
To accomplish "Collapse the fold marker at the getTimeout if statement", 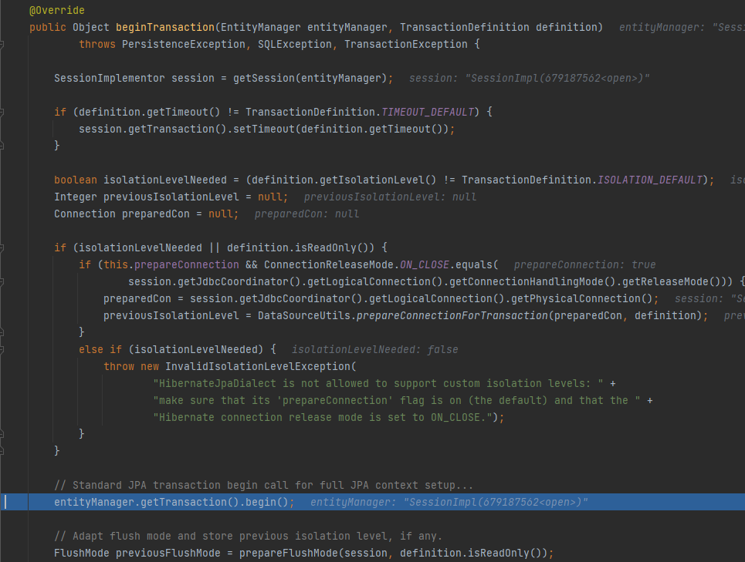I will coord(2,113).
